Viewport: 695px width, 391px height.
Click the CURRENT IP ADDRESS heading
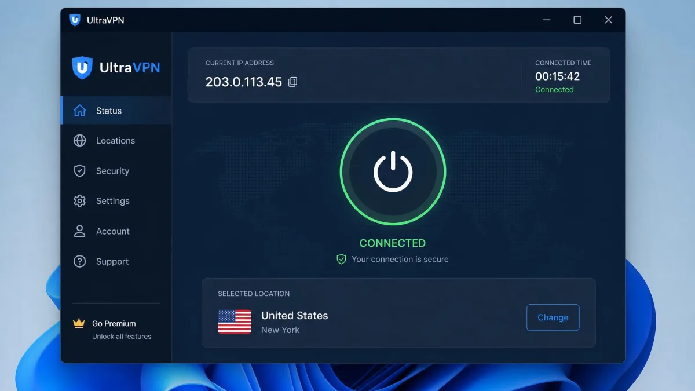tap(240, 63)
